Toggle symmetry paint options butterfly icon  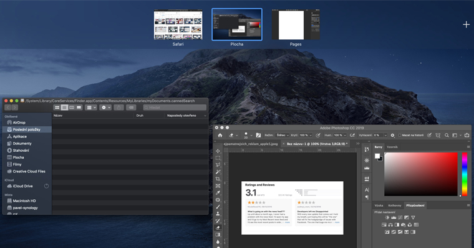coord(438,135)
